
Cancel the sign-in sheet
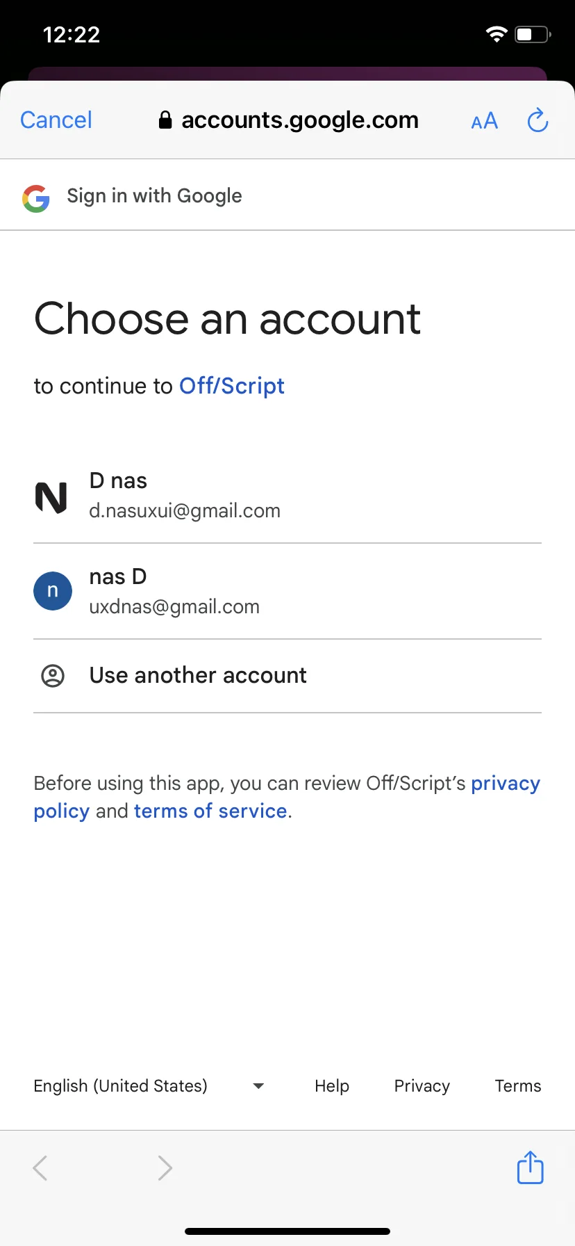(56, 120)
